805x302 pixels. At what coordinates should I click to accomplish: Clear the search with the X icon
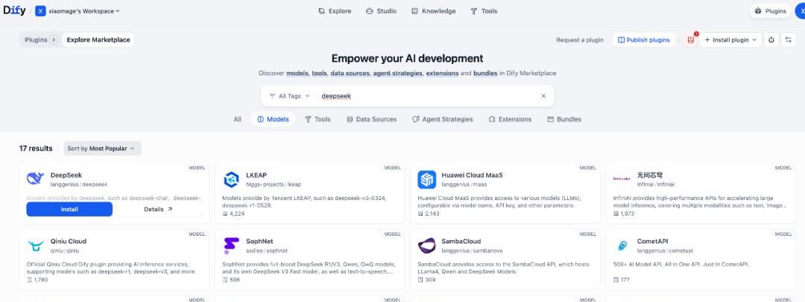pos(543,96)
